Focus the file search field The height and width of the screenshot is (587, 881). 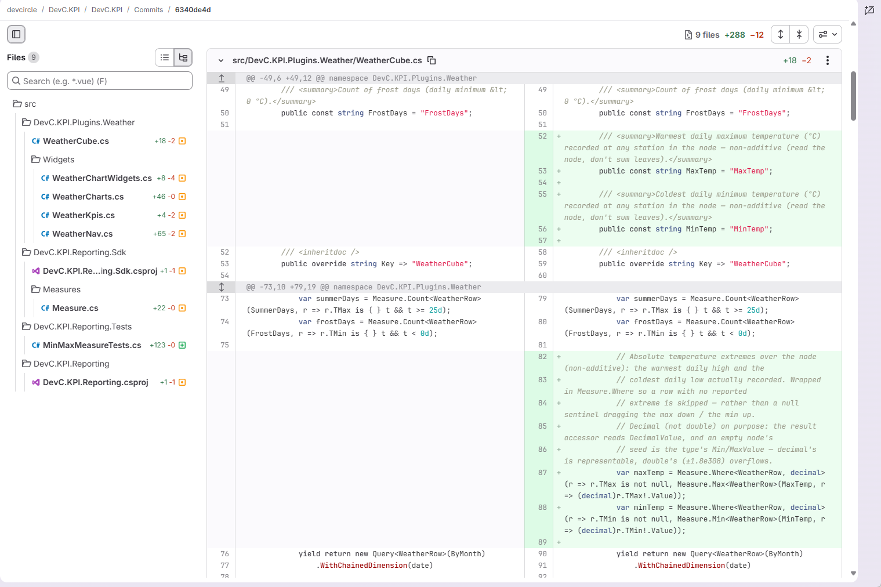100,81
